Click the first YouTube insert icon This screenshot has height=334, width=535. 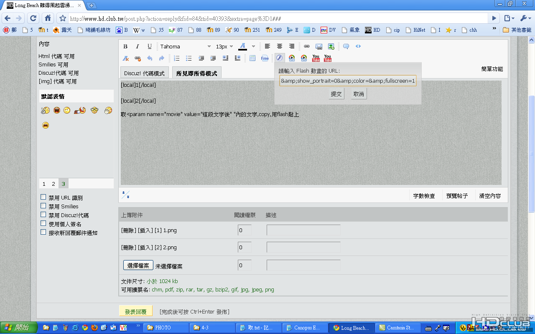[x=316, y=58]
